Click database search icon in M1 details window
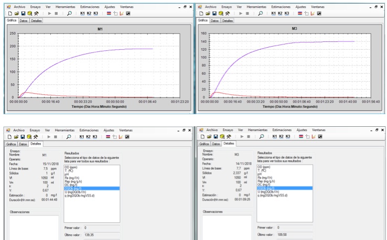 click(29, 137)
